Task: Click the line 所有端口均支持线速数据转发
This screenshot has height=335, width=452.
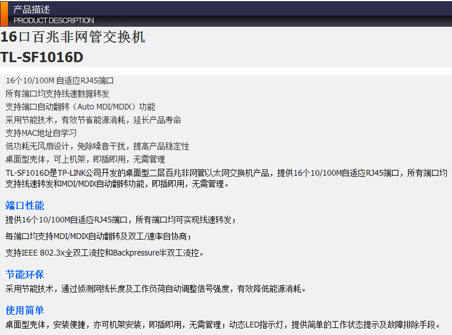Action: tap(57, 94)
